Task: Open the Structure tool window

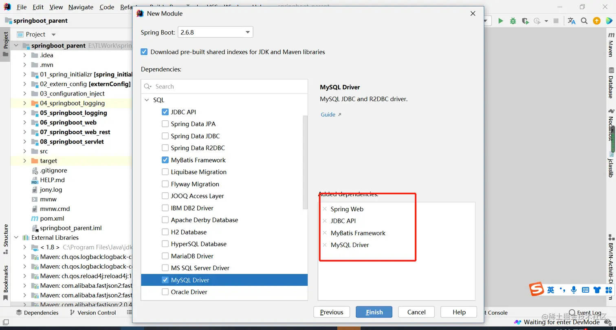Action: pyautogui.click(x=6, y=239)
